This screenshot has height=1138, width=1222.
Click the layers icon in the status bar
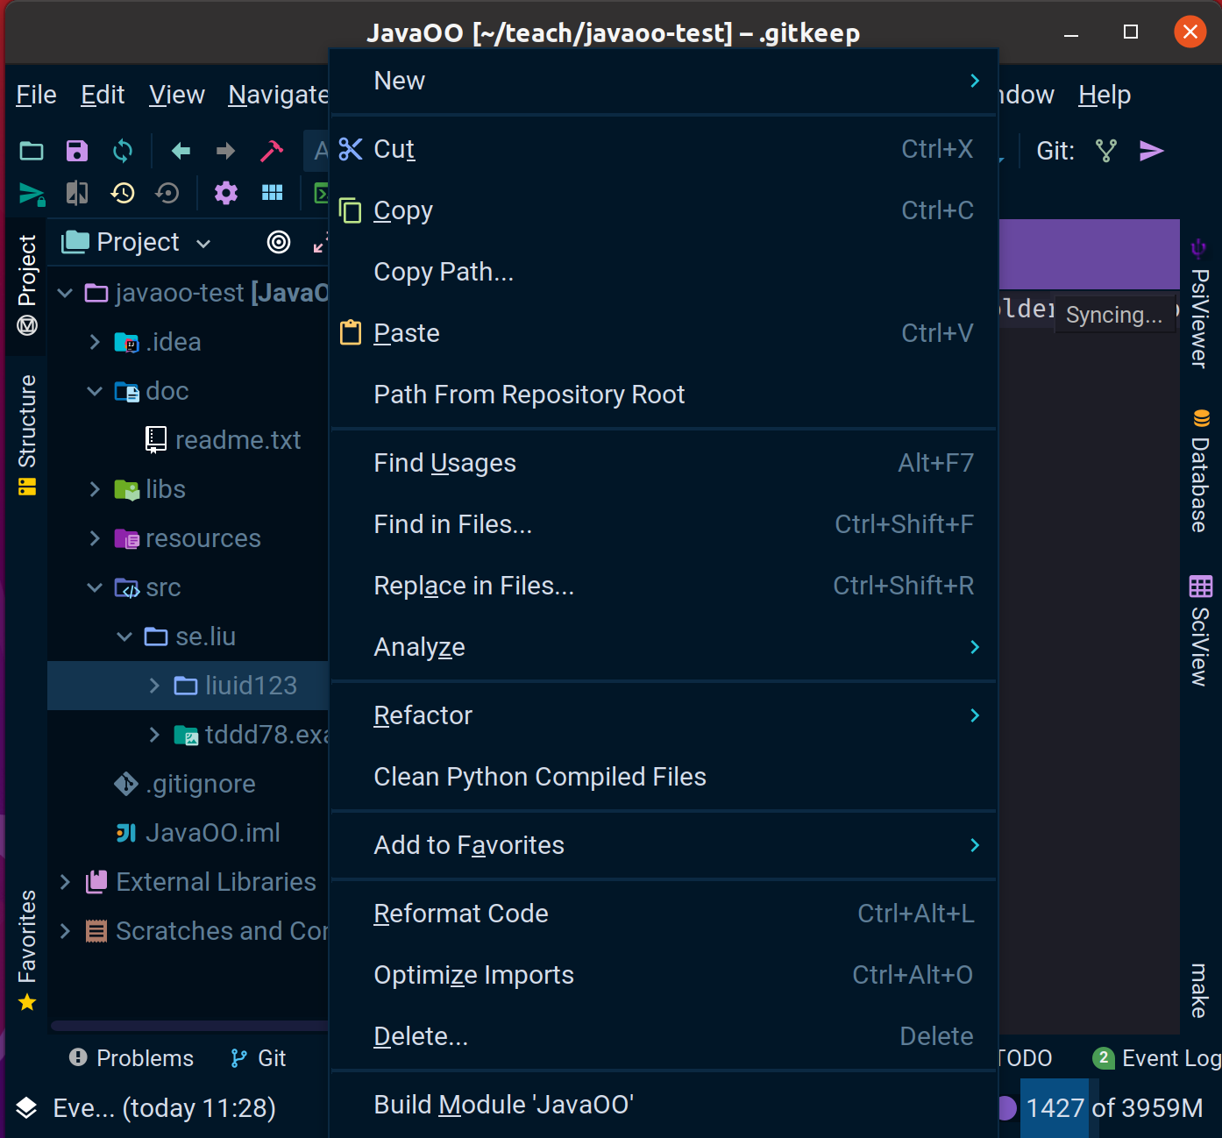coord(26,1108)
